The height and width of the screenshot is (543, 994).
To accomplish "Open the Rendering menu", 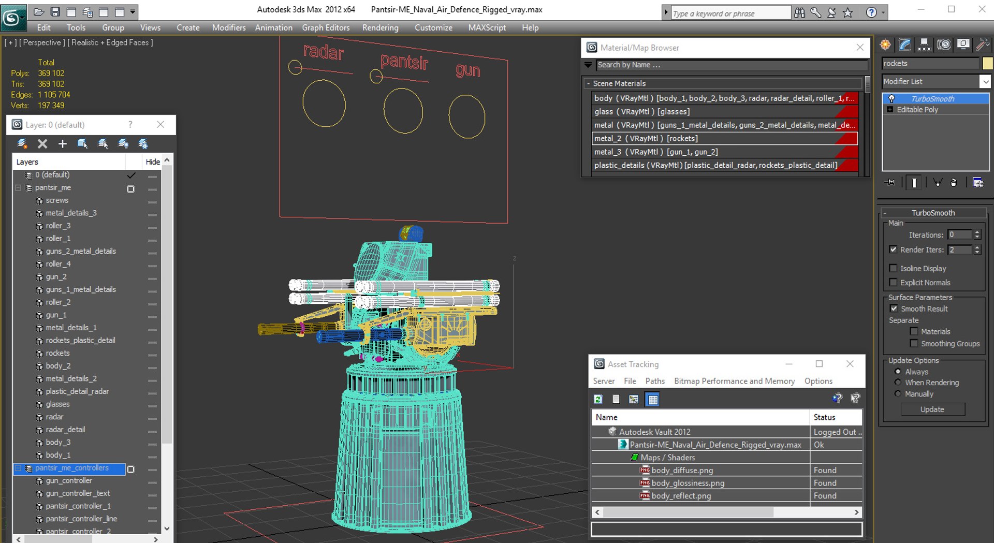I will 380,27.
